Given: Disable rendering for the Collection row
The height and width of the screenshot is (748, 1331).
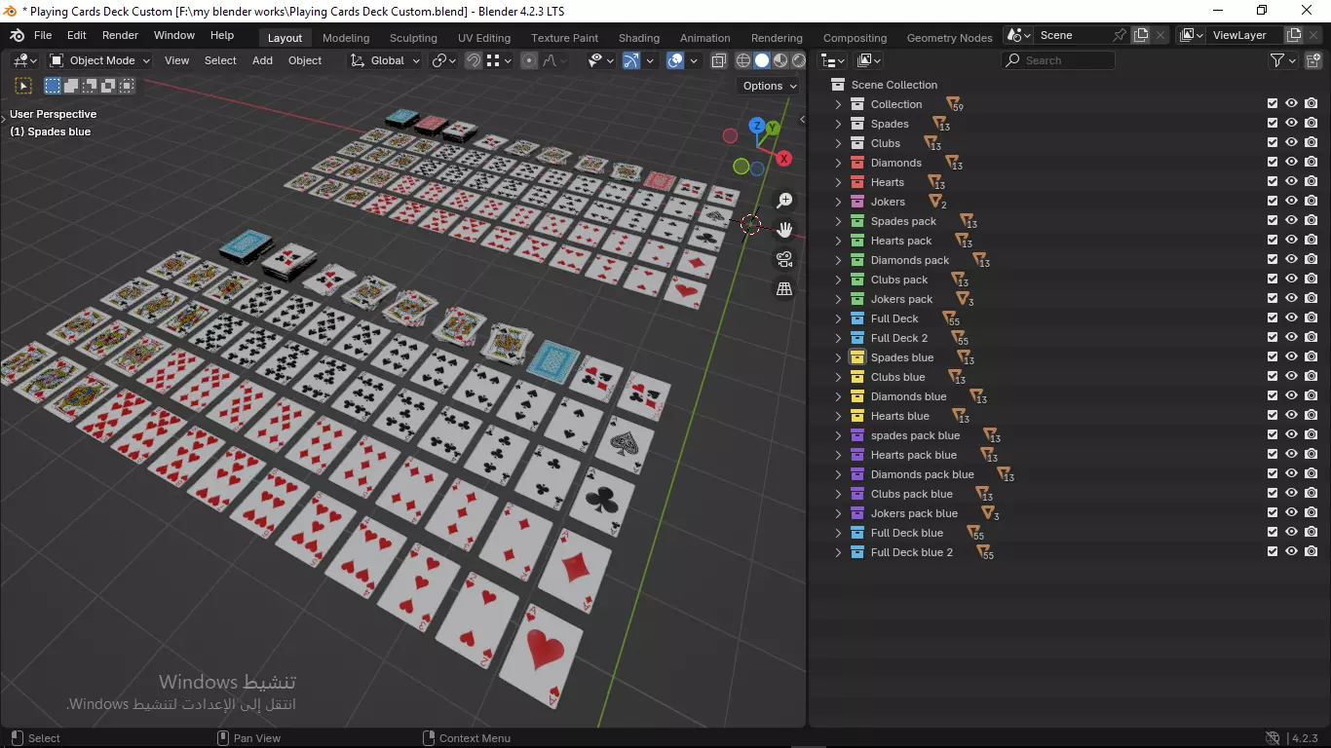Looking at the screenshot, I should click(1312, 104).
